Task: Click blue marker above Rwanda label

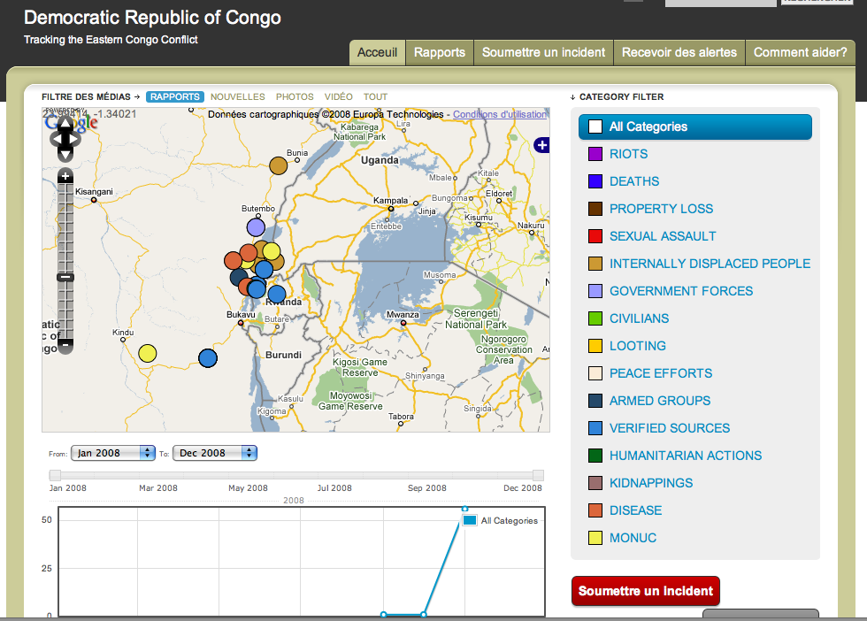Action: pos(277,295)
